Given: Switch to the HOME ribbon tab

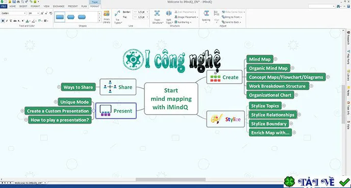Looking at the screenshot, I should pos(13,6).
